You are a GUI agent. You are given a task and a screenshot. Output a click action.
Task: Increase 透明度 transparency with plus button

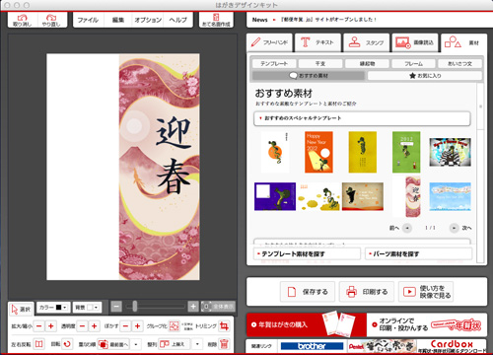pyautogui.click(x=95, y=326)
